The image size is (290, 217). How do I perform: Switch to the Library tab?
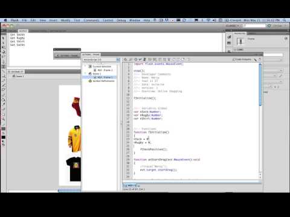252,33
